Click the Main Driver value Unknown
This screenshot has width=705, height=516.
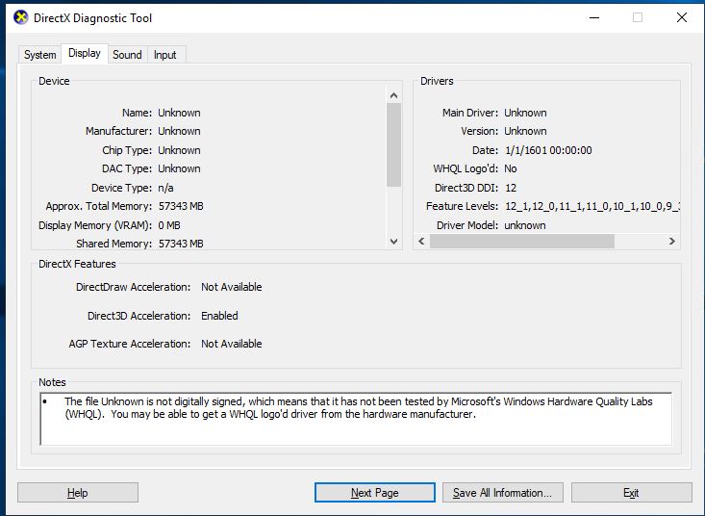pyautogui.click(x=525, y=113)
